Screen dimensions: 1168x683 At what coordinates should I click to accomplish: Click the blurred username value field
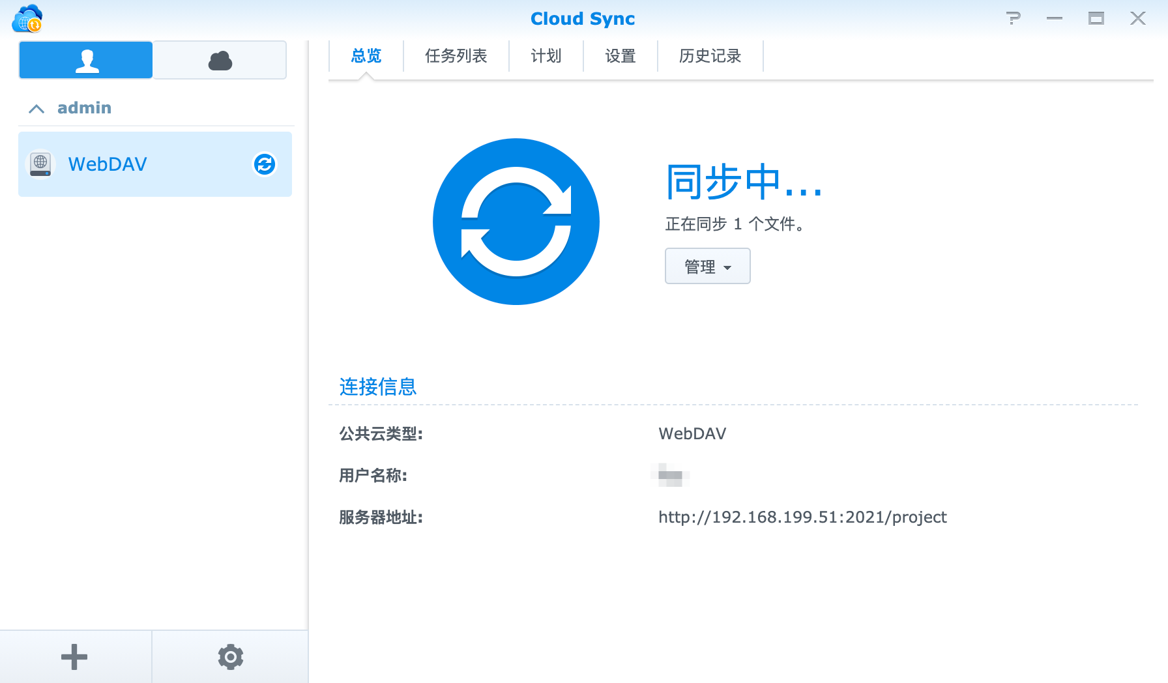[x=671, y=475]
